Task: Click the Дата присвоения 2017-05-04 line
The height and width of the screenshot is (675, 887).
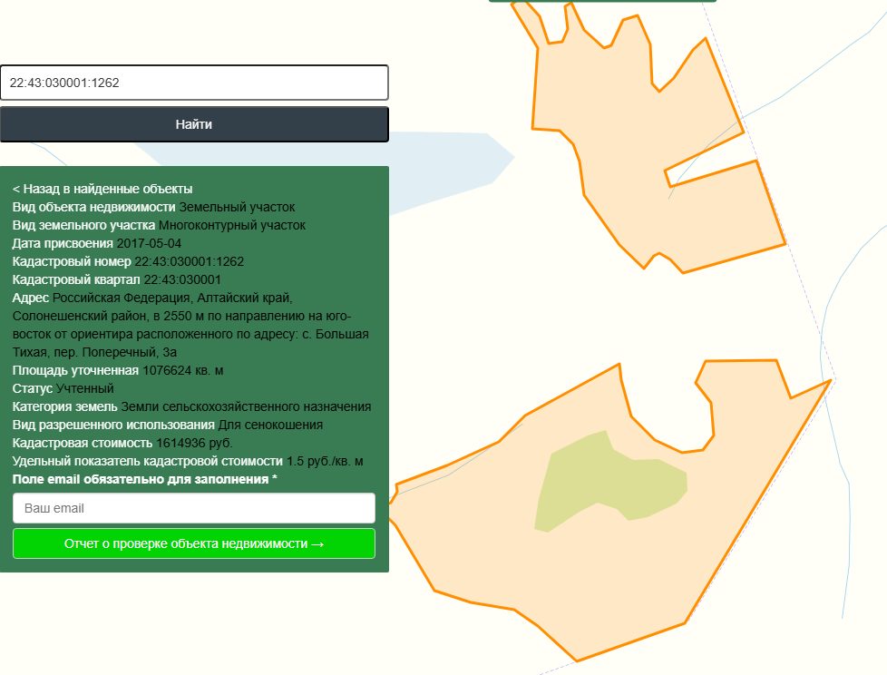Action: pos(97,243)
